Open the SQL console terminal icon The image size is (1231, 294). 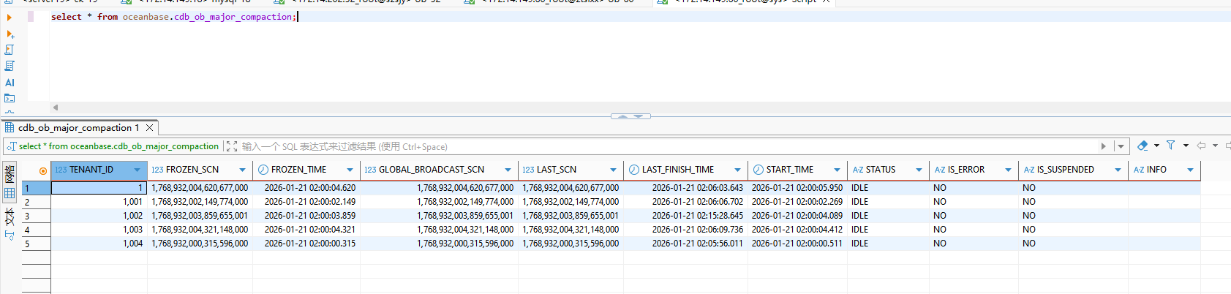click(10, 98)
